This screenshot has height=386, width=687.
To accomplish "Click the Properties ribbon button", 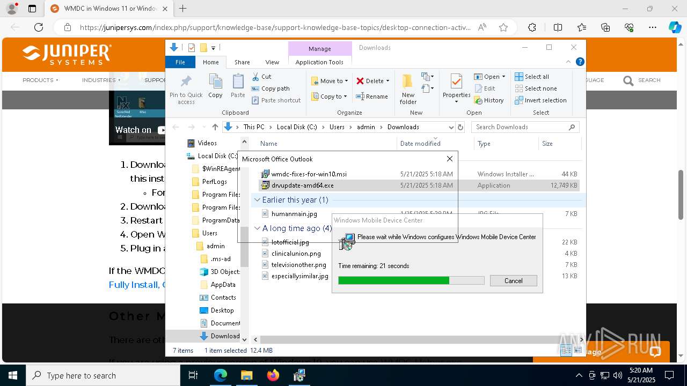I will [456, 89].
